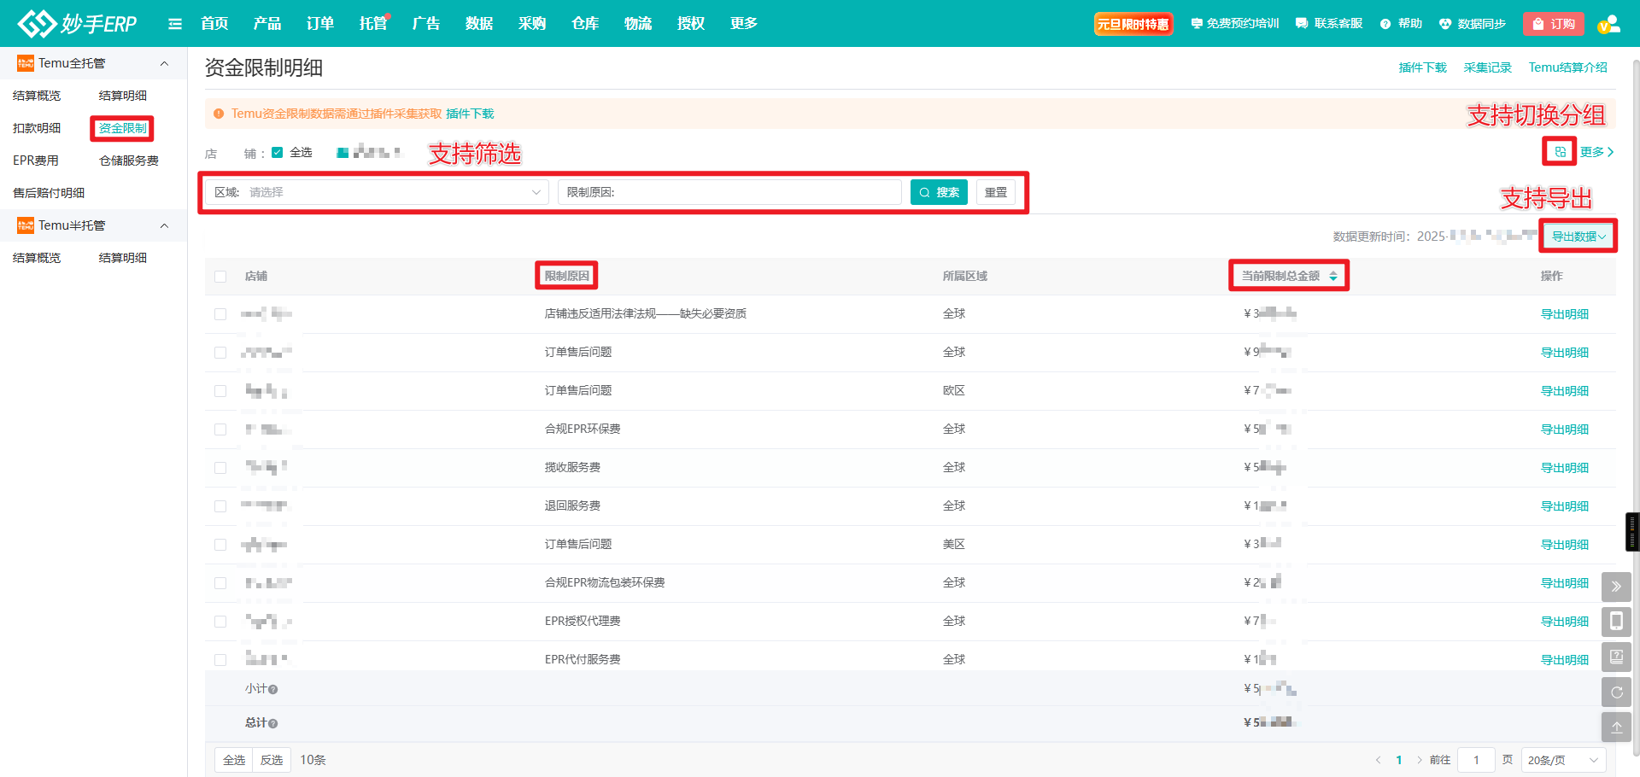
Task: Open the 订单 top menu
Action: tap(320, 24)
